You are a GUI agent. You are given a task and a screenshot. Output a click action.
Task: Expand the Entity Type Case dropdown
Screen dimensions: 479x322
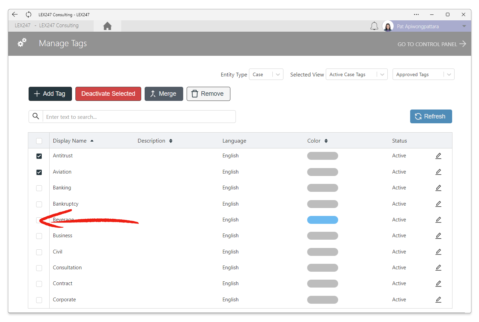tap(266, 74)
